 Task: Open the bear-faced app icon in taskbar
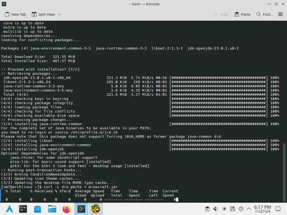coord(96,209)
